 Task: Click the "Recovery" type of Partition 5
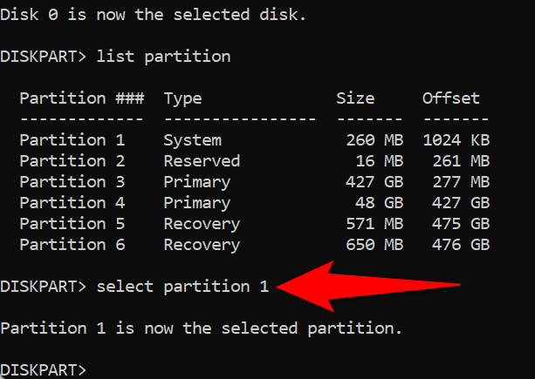[x=202, y=224]
